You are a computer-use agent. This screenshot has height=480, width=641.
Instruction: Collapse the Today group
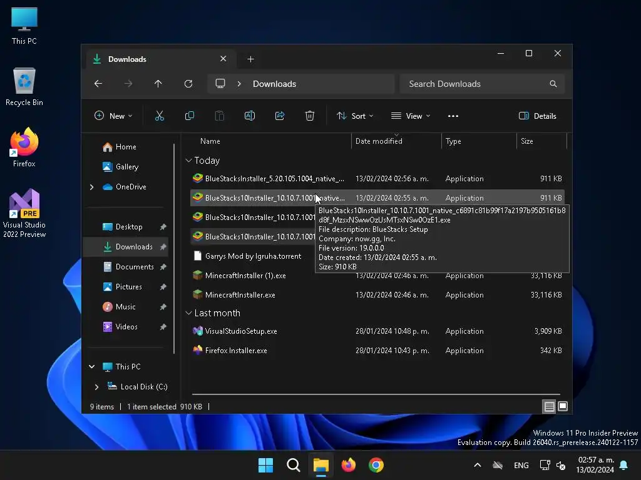(x=188, y=161)
